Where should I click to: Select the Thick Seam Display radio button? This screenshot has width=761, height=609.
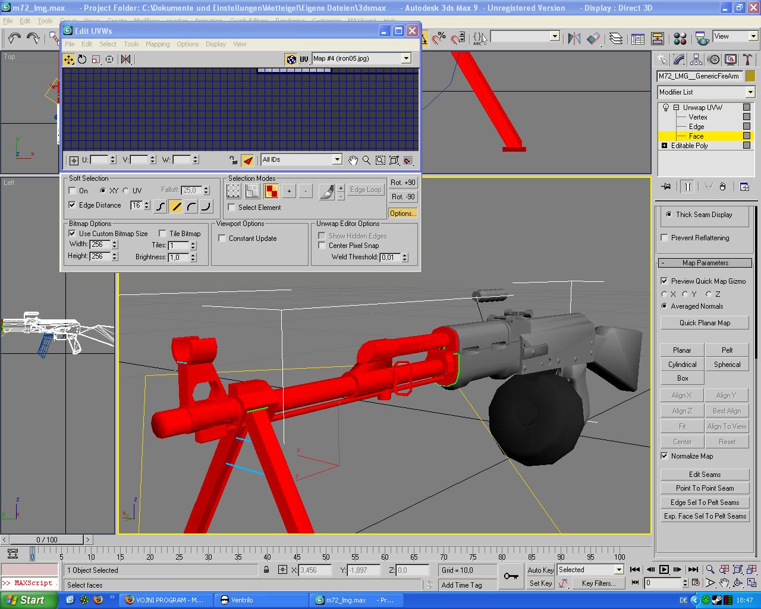(669, 215)
